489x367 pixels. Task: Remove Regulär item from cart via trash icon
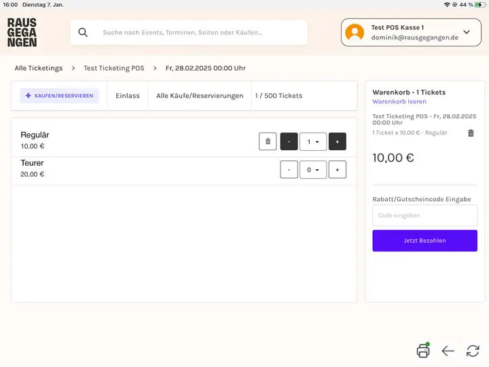pyautogui.click(x=471, y=133)
